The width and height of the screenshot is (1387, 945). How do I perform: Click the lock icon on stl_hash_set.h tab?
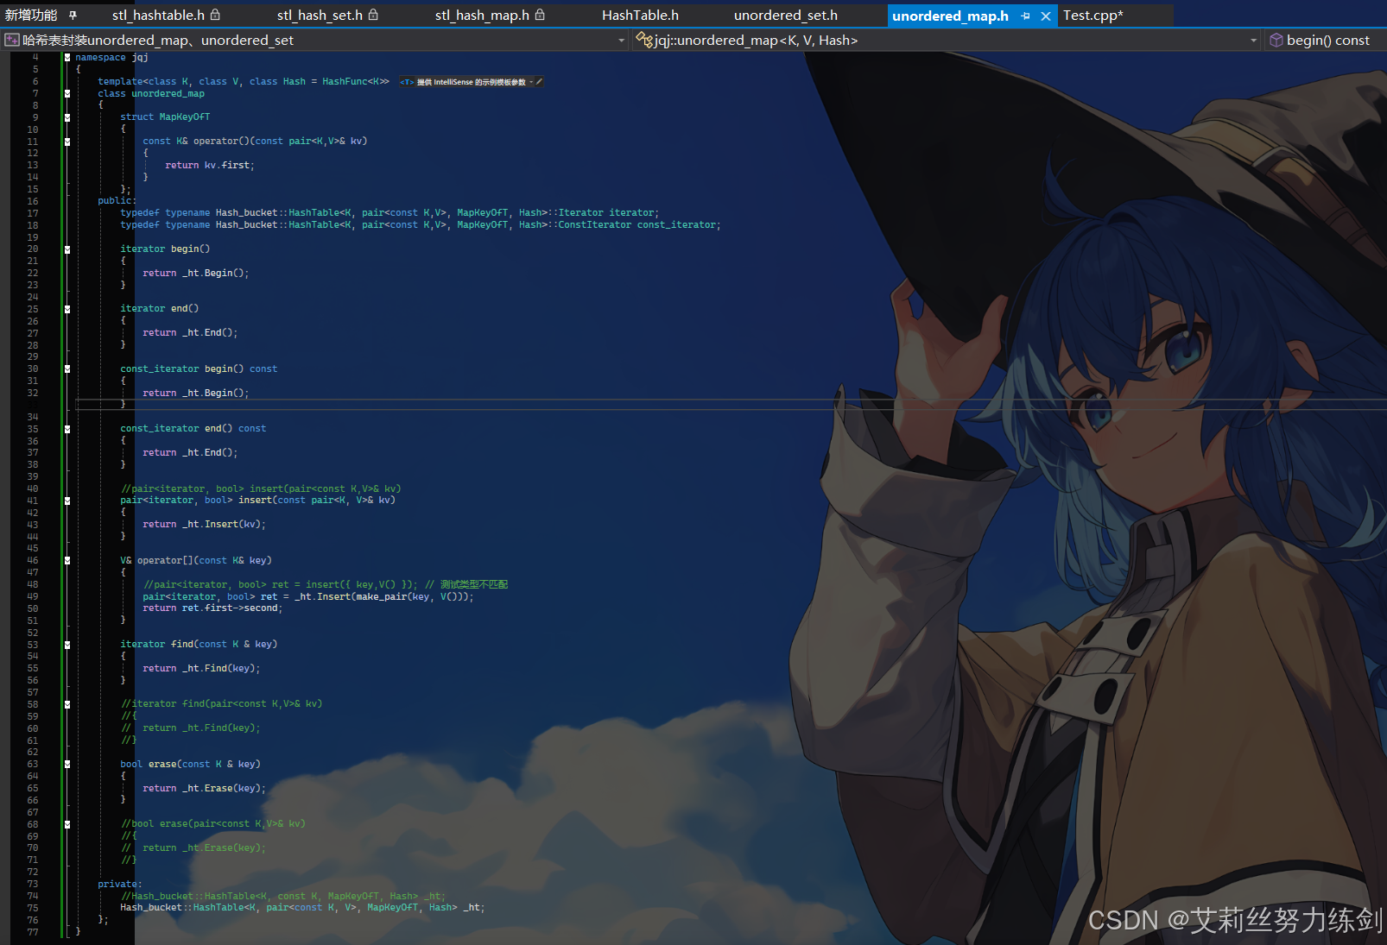coord(373,15)
